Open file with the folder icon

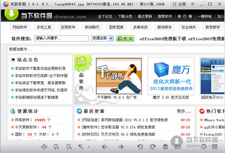click(178, 147)
